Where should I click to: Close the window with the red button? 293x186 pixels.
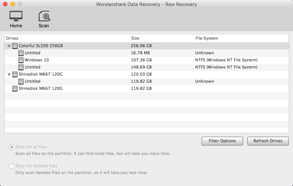(5, 4)
